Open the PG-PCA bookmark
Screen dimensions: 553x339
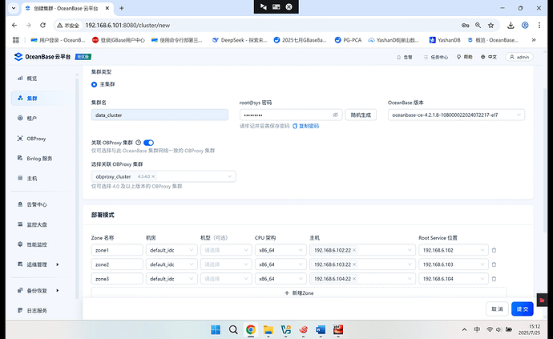point(348,40)
